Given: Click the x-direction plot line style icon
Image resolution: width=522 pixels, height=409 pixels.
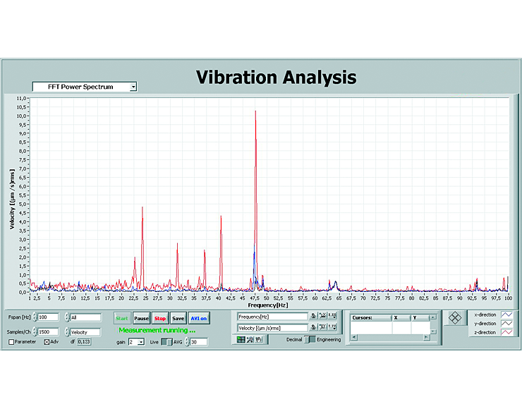Looking at the screenshot, I should point(507,315).
